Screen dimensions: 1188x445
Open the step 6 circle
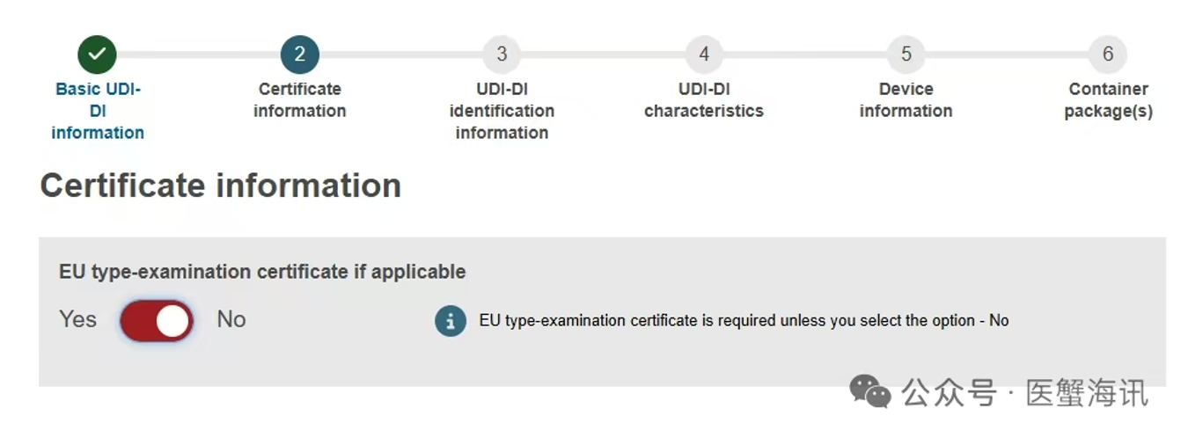(1108, 55)
